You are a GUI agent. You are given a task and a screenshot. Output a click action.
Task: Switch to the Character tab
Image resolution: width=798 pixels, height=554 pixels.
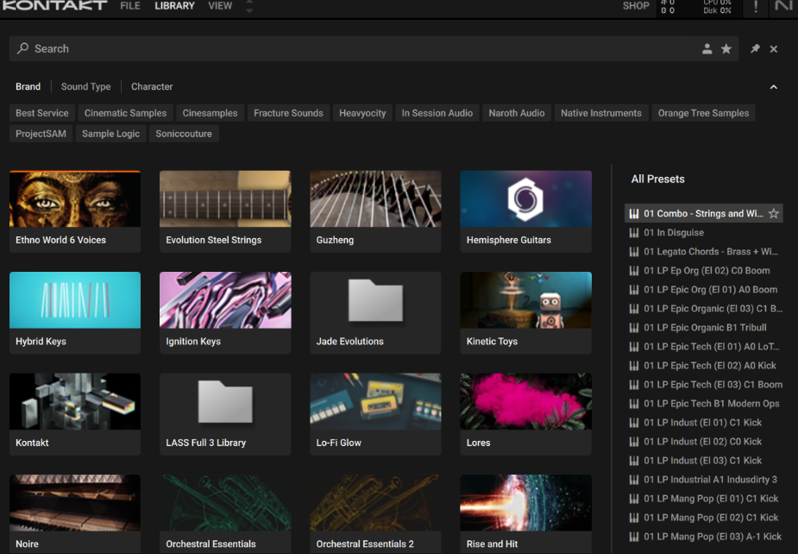click(x=152, y=86)
